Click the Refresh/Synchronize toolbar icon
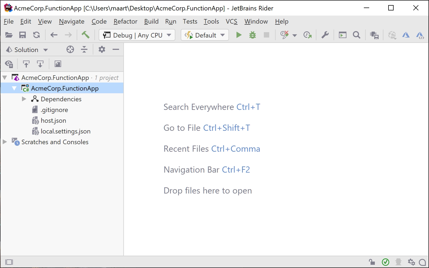 click(36, 35)
